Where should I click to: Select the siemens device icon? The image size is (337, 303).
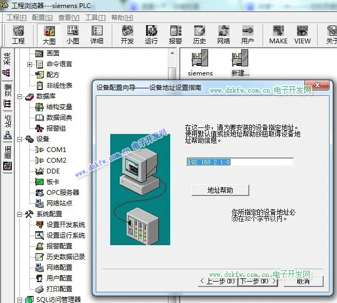tap(200, 63)
